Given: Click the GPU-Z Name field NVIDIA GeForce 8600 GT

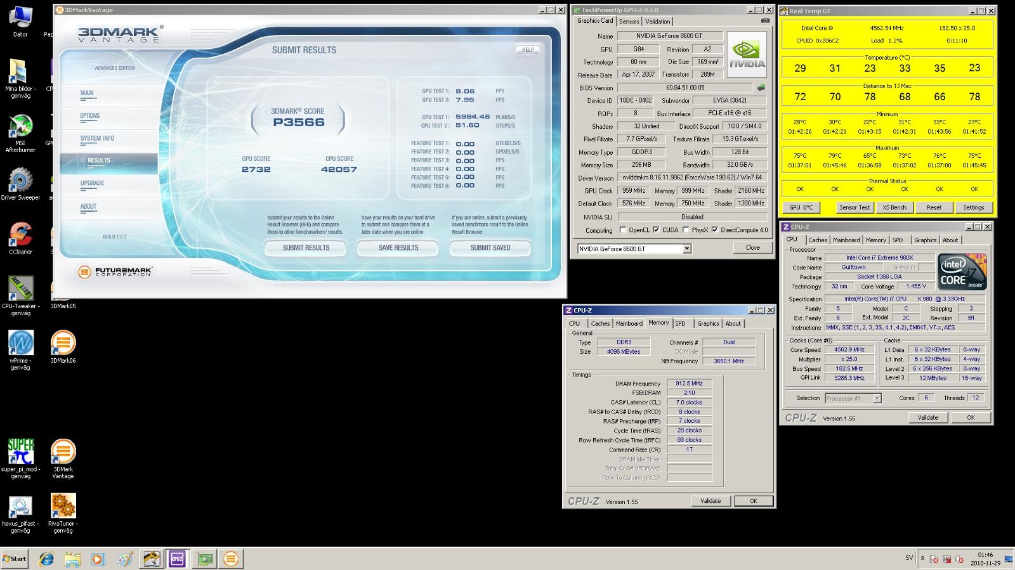Looking at the screenshot, I should 669,36.
